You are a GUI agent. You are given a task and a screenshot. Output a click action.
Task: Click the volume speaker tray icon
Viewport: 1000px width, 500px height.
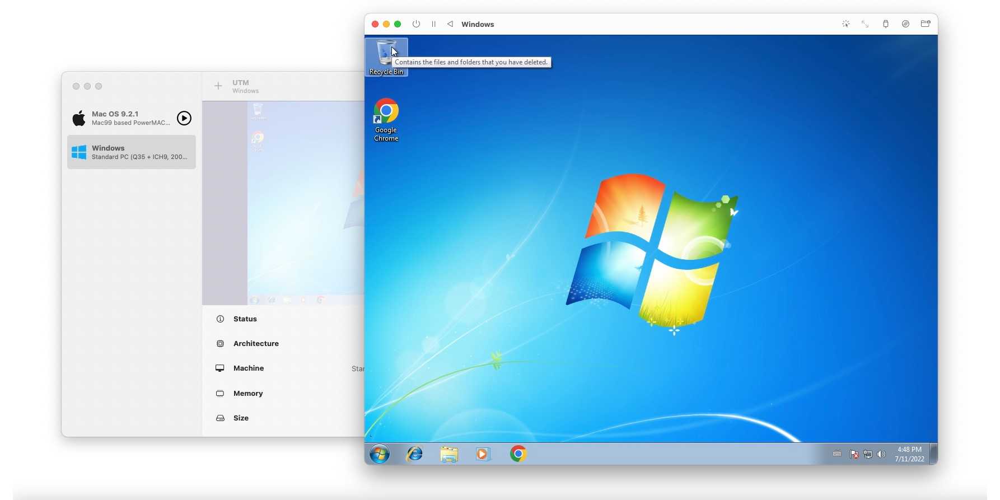(x=881, y=454)
